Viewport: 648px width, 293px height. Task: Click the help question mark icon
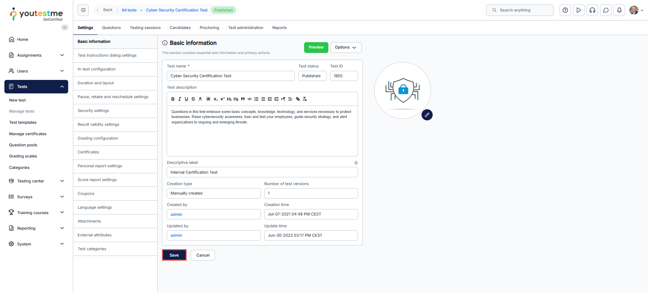click(565, 10)
